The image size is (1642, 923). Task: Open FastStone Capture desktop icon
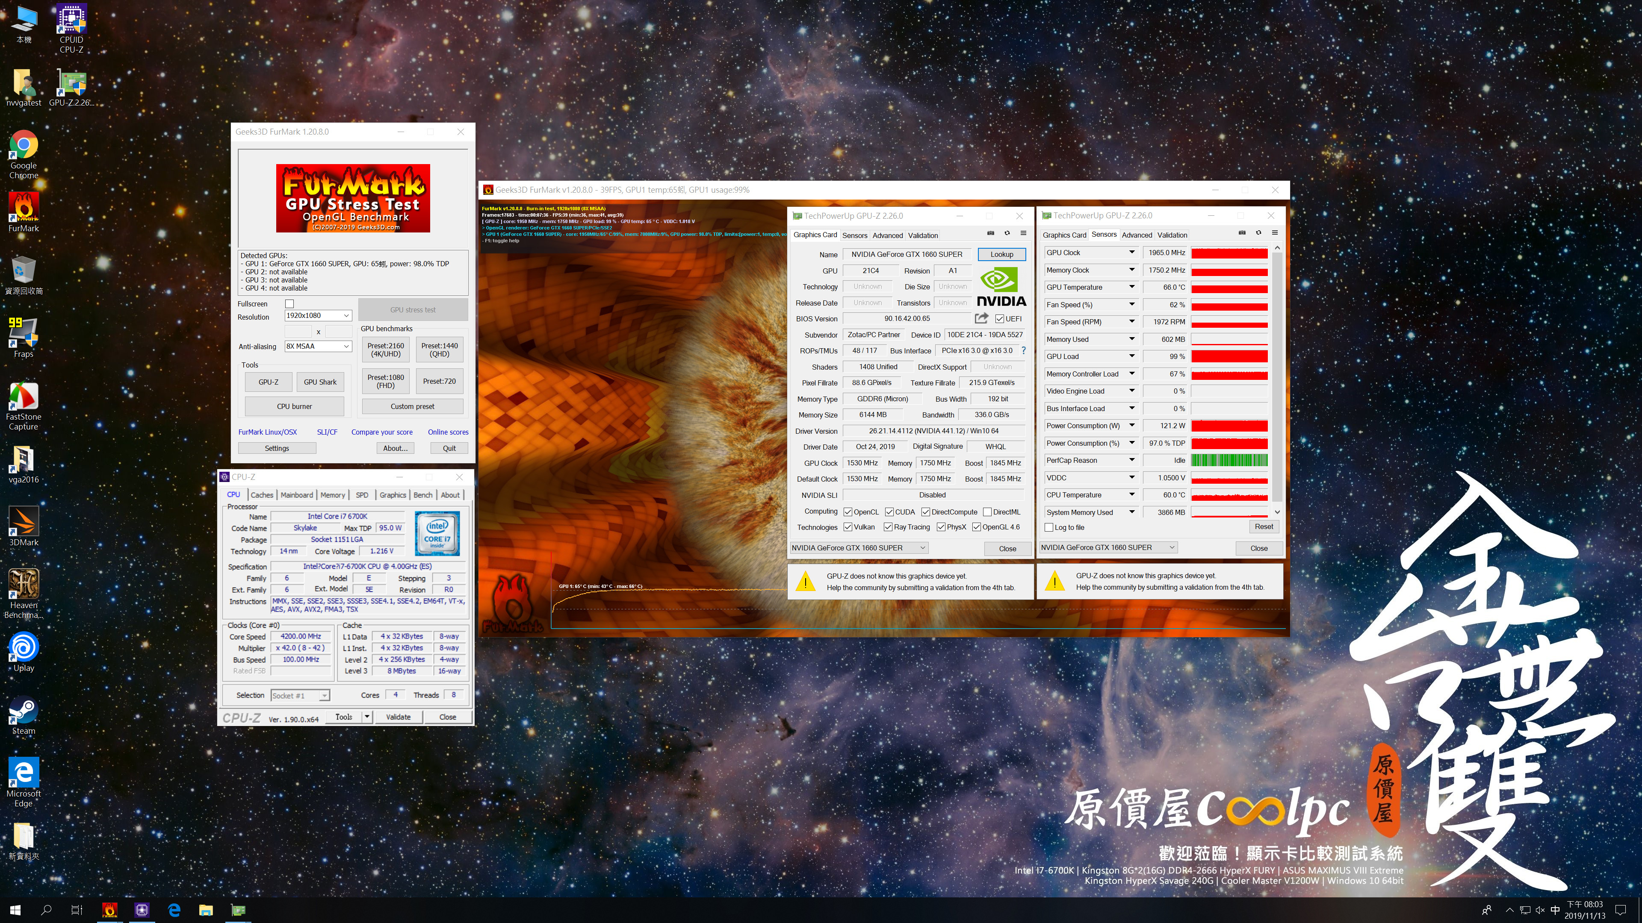coord(24,406)
